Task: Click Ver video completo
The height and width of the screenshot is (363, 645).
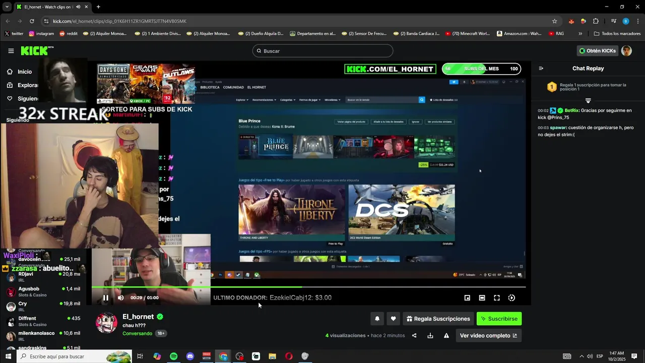Action: tap(488, 336)
